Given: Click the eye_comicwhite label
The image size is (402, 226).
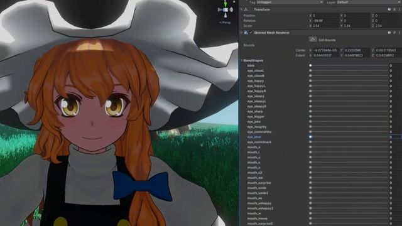Looking at the screenshot, I should pyautogui.click(x=259, y=132).
